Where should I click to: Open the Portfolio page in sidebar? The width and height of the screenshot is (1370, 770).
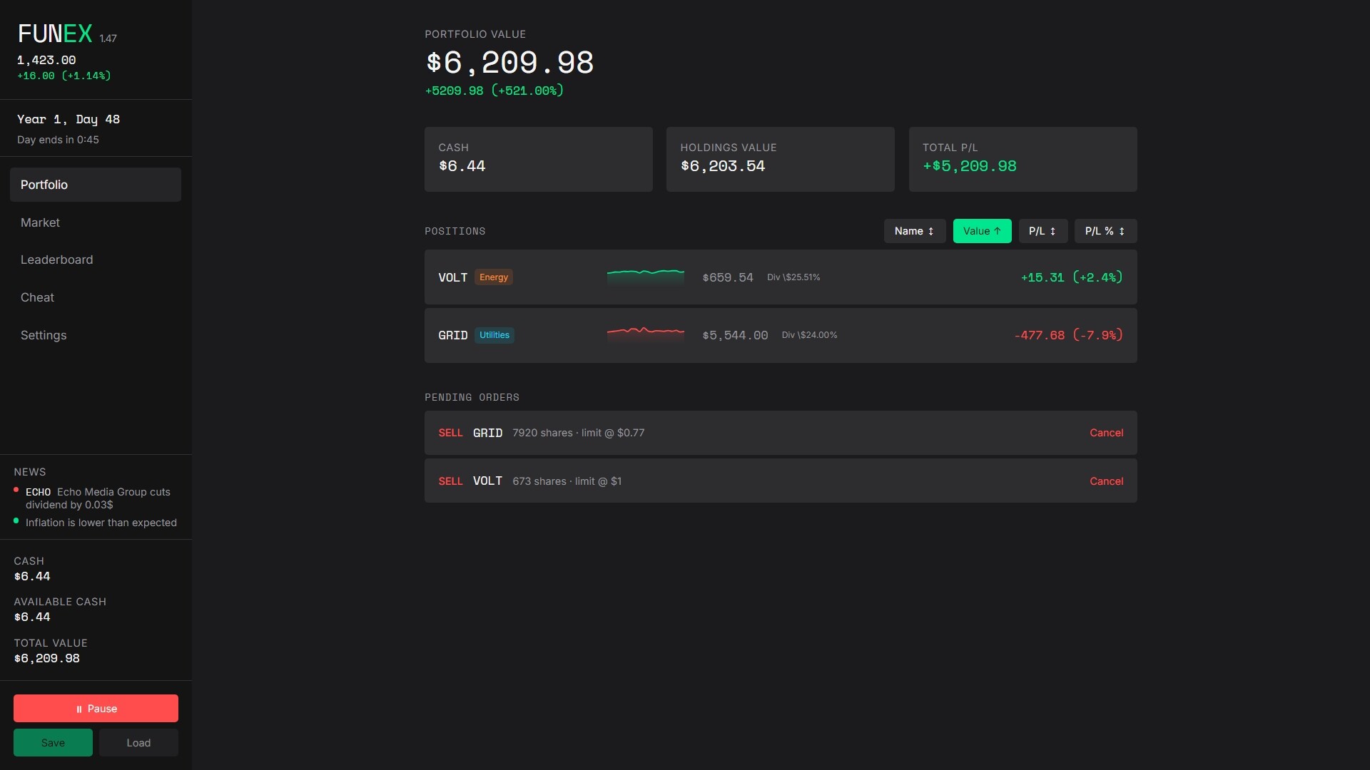pyautogui.click(x=96, y=185)
